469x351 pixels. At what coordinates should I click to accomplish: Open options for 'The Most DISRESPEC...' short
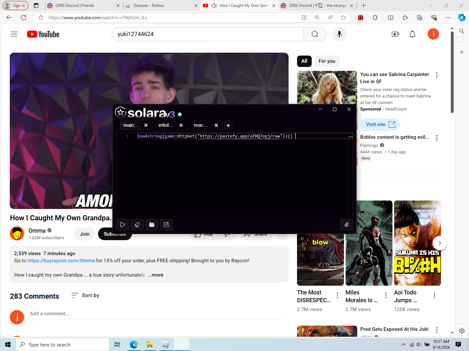(x=337, y=295)
